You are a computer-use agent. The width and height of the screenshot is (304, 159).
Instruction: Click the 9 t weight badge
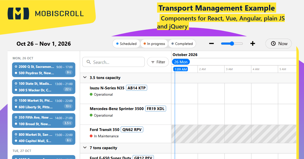click(x=69, y=72)
